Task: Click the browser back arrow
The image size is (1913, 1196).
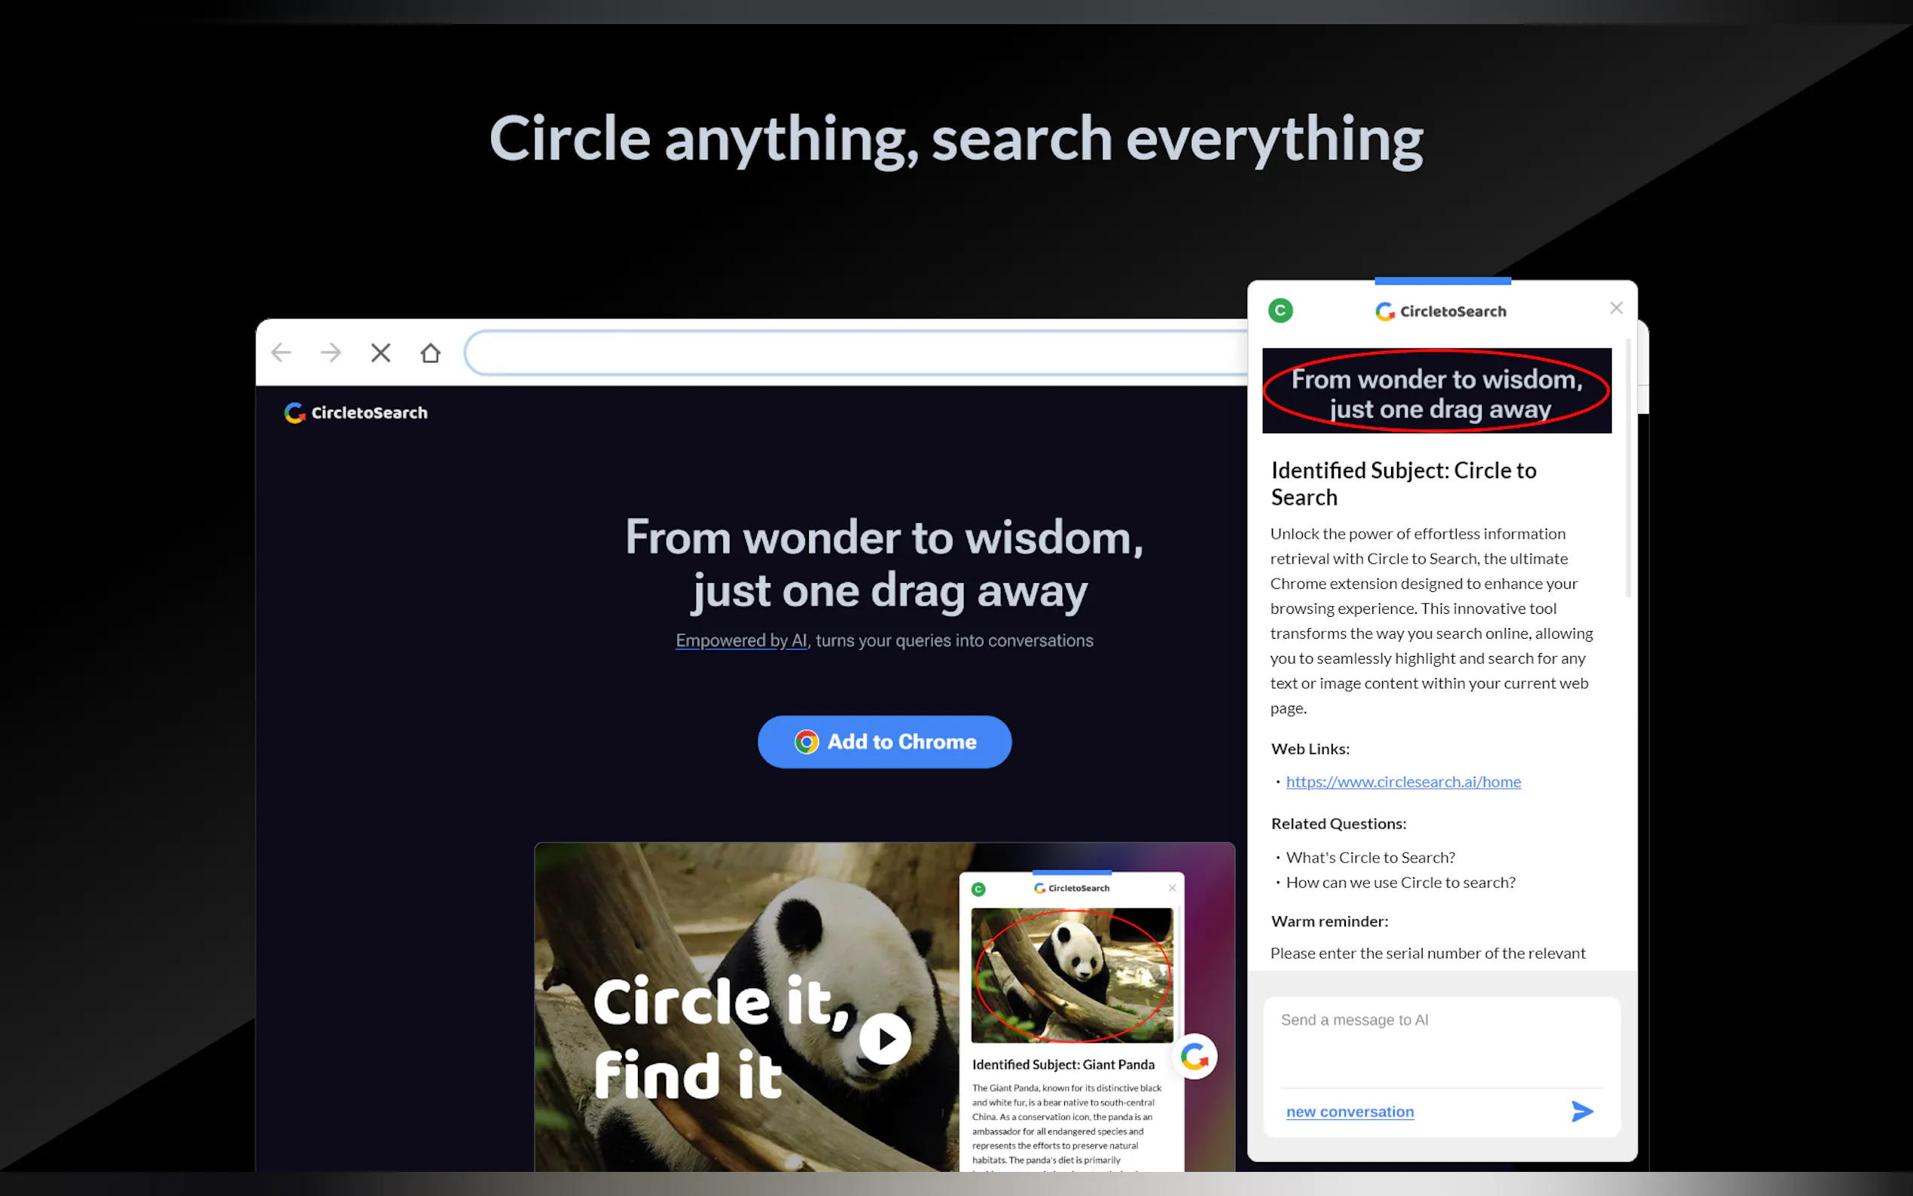Action: 282,352
